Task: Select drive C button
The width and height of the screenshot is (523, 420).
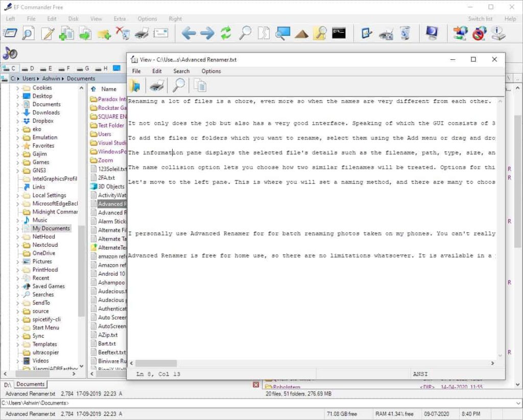Action: tap(10, 68)
